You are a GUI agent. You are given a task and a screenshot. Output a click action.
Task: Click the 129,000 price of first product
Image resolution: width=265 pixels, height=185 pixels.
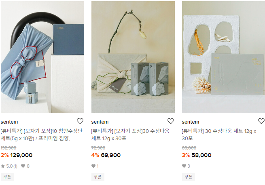(21, 155)
